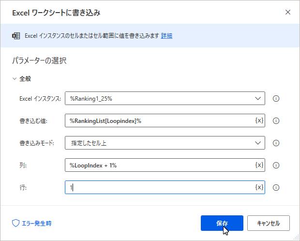Show info icon for 行 field

pyautogui.click(x=276, y=187)
